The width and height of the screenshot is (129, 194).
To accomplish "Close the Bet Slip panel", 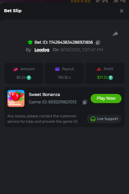I will coord(122,11).
